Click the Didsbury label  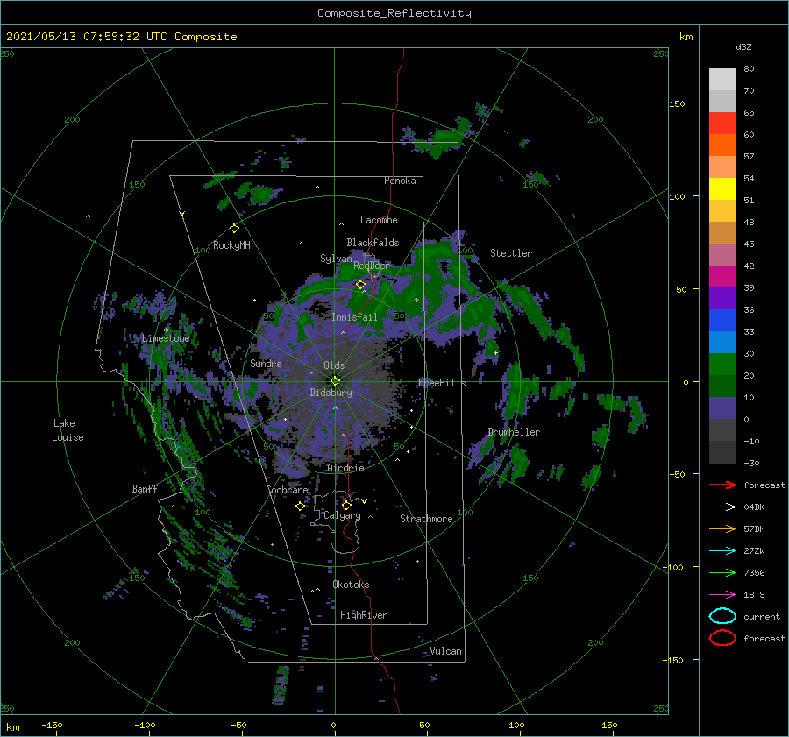tap(331, 393)
